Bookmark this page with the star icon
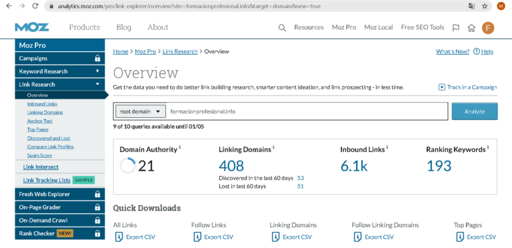512x248 pixels. pyautogui.click(x=485, y=6)
